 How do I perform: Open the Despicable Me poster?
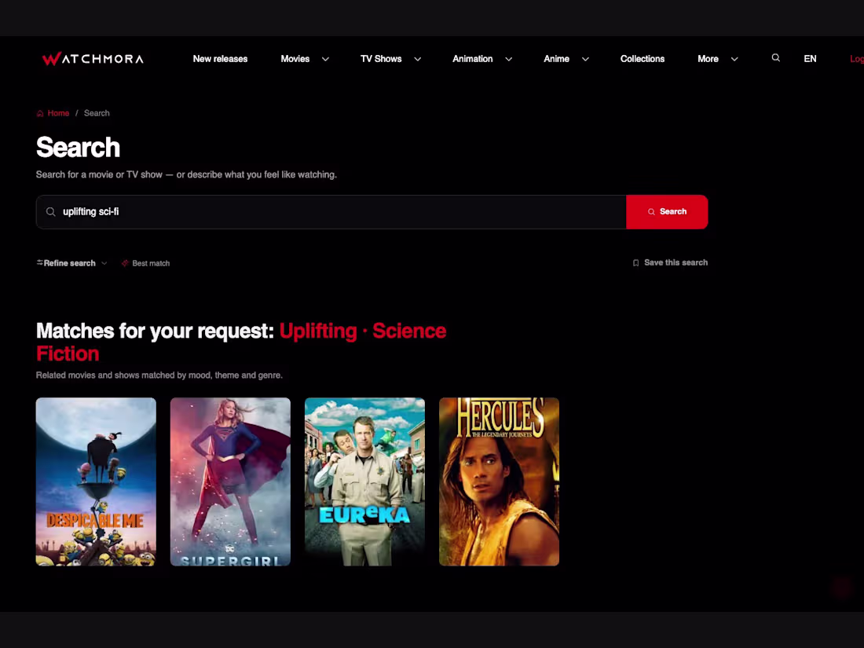(96, 481)
